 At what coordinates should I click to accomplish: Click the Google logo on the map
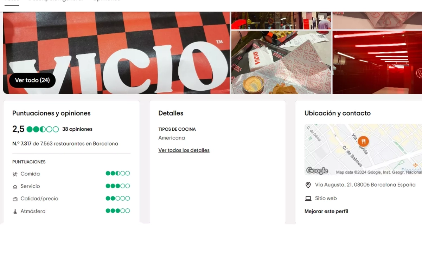pos(317,171)
